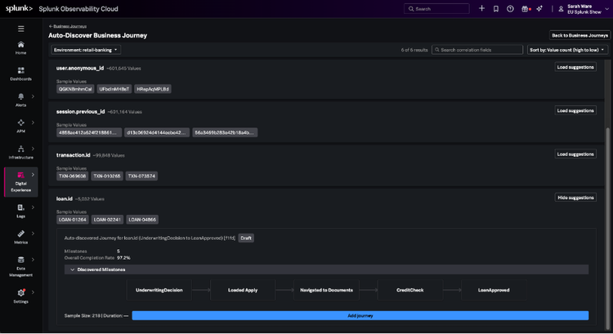This screenshot has width=613, height=334.
Task: Click the vertical scrollbar thumb
Action: pyautogui.click(x=607, y=230)
